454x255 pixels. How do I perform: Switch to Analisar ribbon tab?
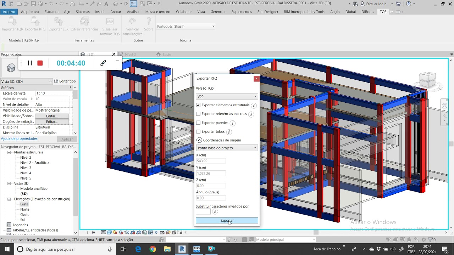133,12
